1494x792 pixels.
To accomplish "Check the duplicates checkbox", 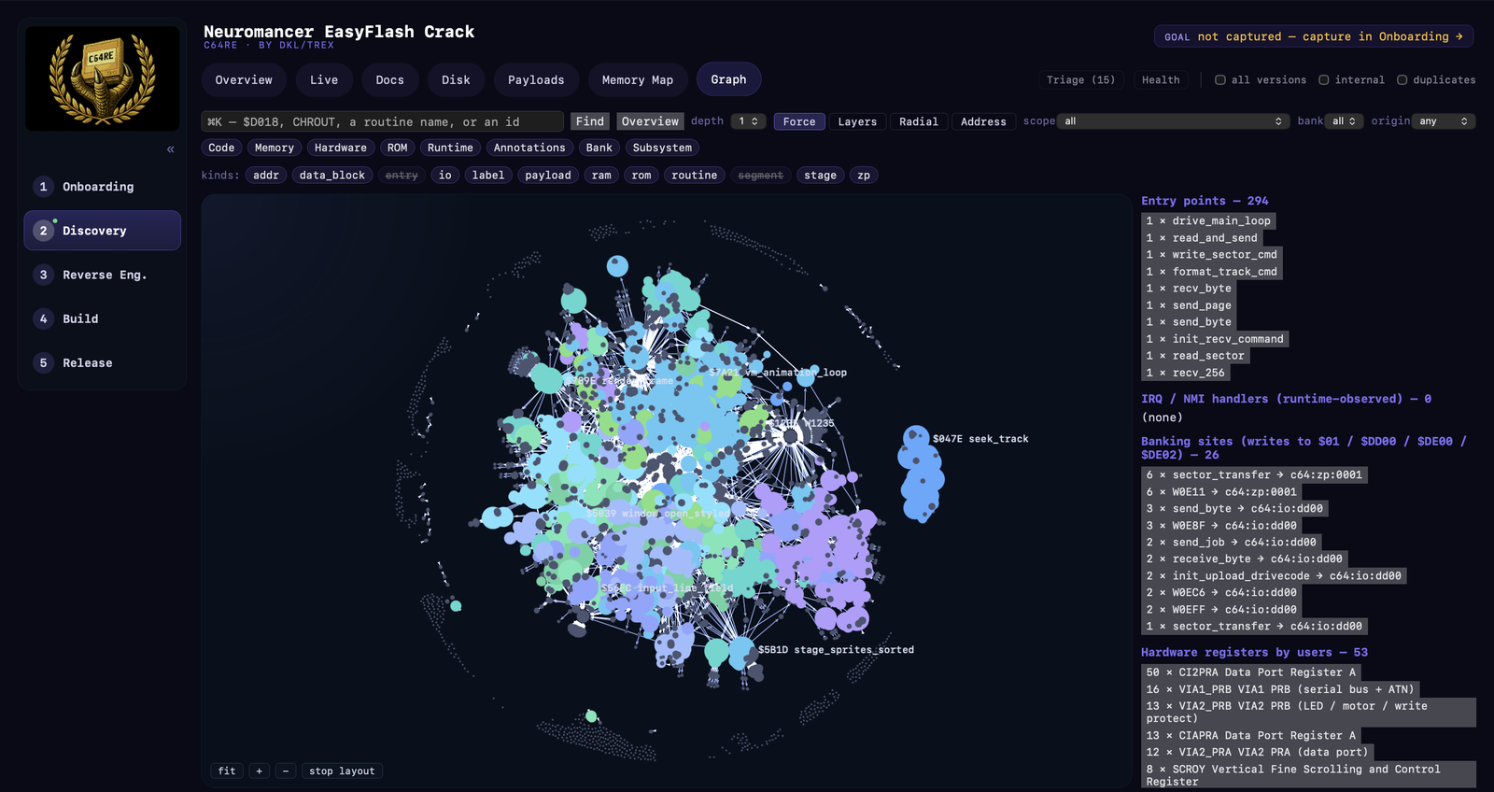I will point(1402,80).
